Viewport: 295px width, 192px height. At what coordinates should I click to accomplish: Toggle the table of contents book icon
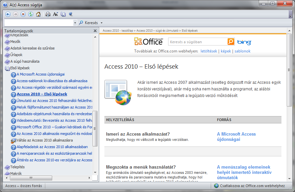pos(63,14)
